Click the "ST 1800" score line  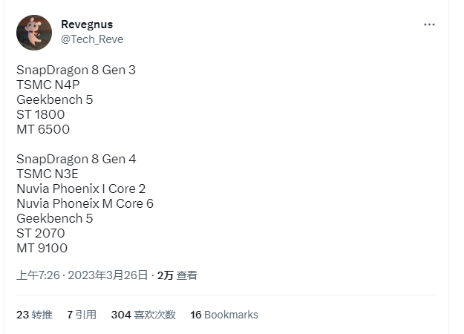tap(41, 114)
